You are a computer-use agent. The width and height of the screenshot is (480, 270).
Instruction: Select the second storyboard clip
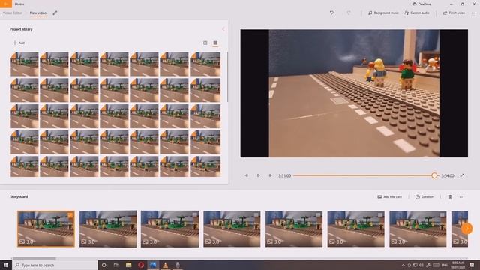point(108,229)
